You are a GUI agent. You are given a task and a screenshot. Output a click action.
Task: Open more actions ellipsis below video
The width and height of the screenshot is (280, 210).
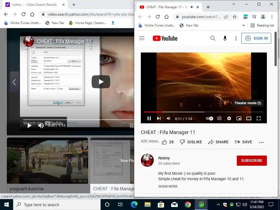point(261,142)
